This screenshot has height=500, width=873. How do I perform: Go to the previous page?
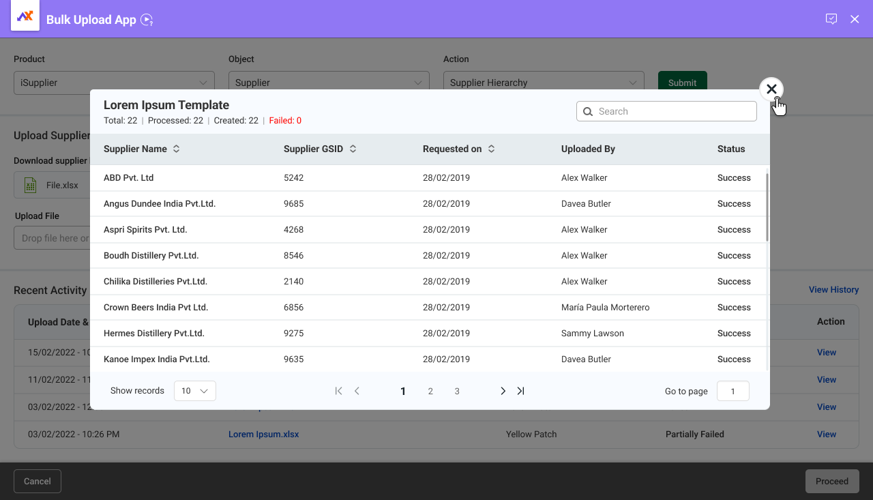pos(357,391)
